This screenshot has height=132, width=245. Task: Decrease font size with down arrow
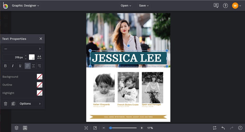[x=26, y=59]
